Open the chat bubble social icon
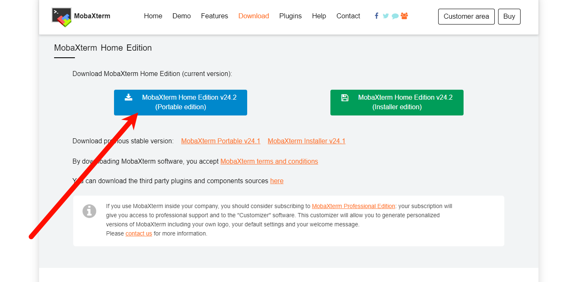 tap(395, 16)
